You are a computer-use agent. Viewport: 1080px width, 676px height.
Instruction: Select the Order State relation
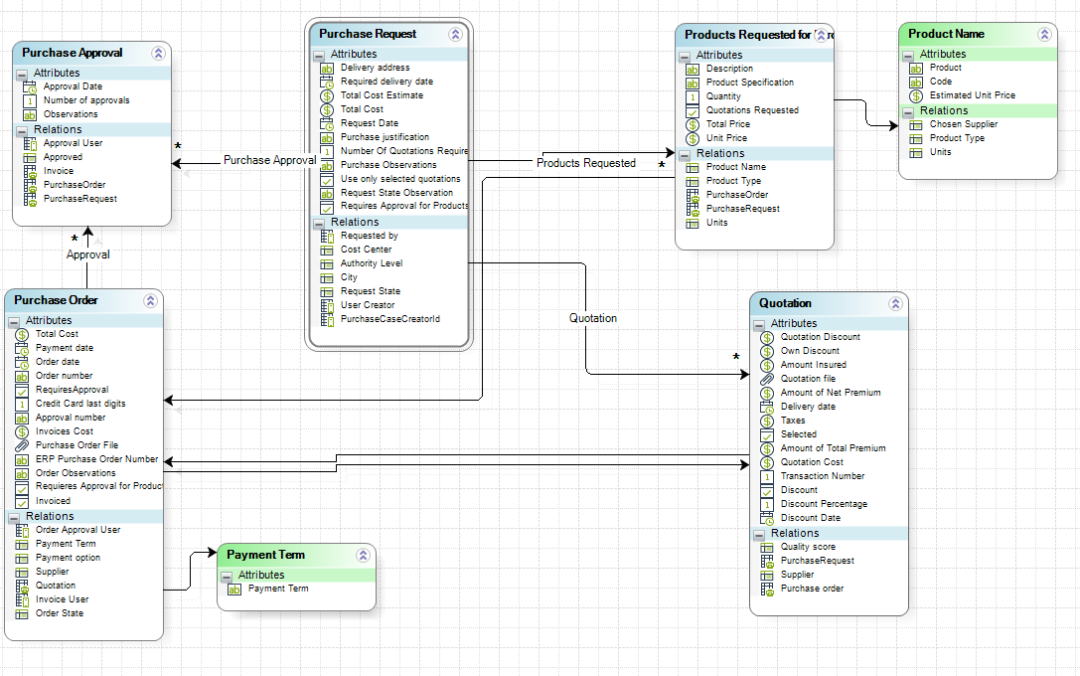(60, 613)
